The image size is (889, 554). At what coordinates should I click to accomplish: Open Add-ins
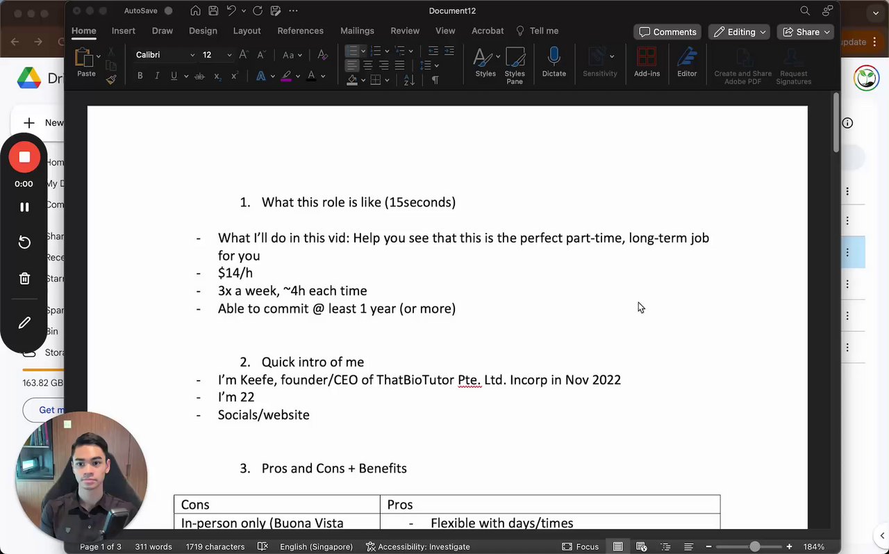647,63
